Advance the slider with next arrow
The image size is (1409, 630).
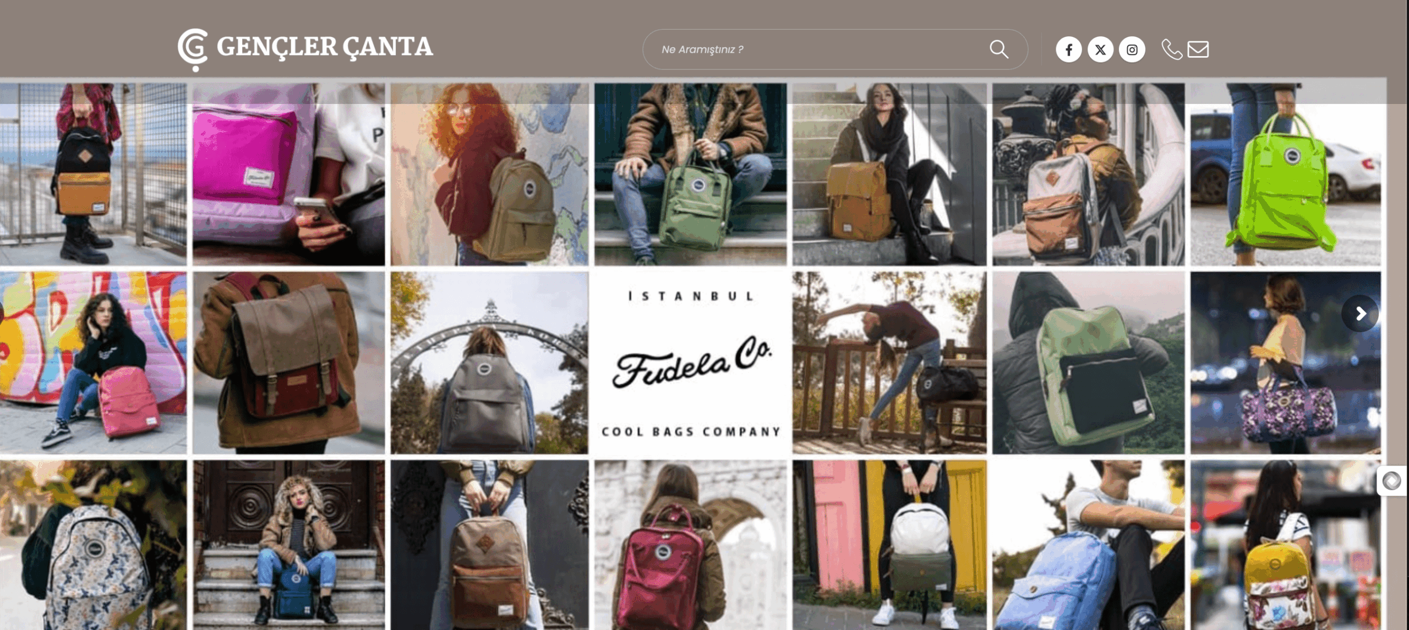1360,314
